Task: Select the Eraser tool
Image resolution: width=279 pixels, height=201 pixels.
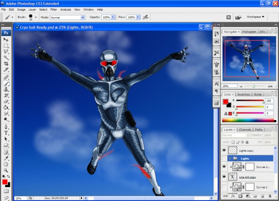Action: coord(6,101)
